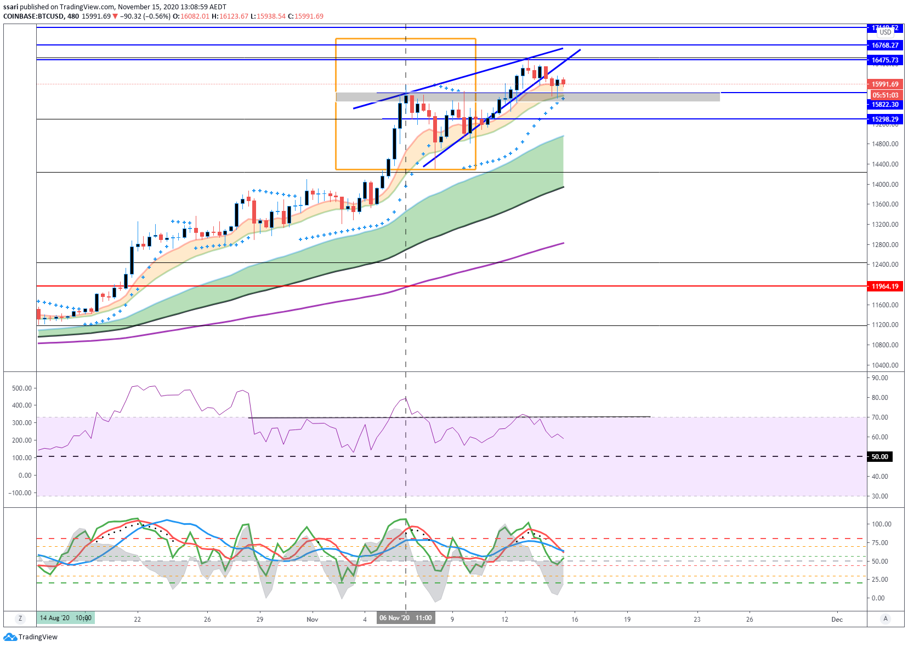Click the -100.00 left scale tick

coord(20,493)
